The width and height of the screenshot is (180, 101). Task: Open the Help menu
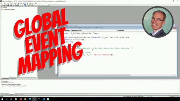36,3
